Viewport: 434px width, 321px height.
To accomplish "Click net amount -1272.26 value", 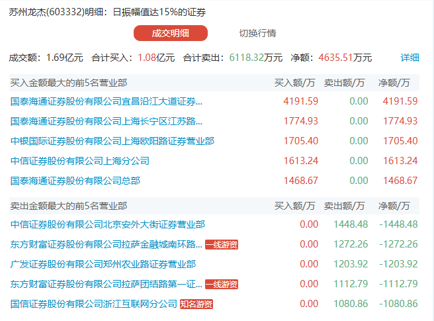I will click(398, 244).
